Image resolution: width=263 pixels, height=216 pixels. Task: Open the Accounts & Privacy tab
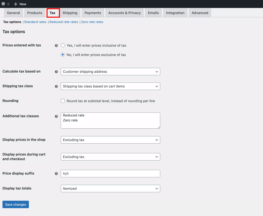coord(124,13)
